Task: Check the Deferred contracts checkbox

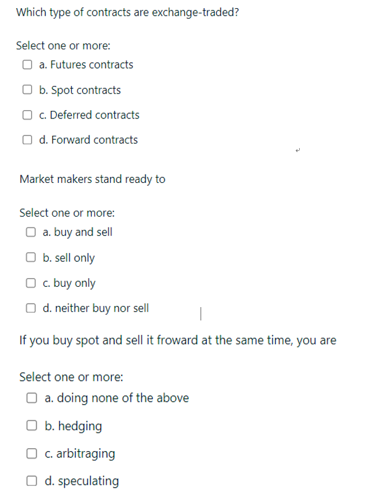Action: (x=27, y=114)
